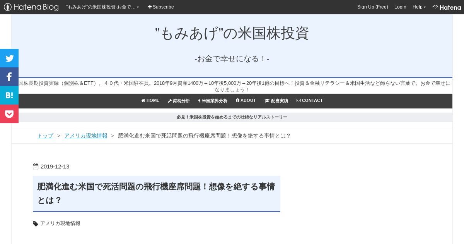464x244 pixels.
Task: Save to Pocket via sidebar icon
Action: pos(9,114)
